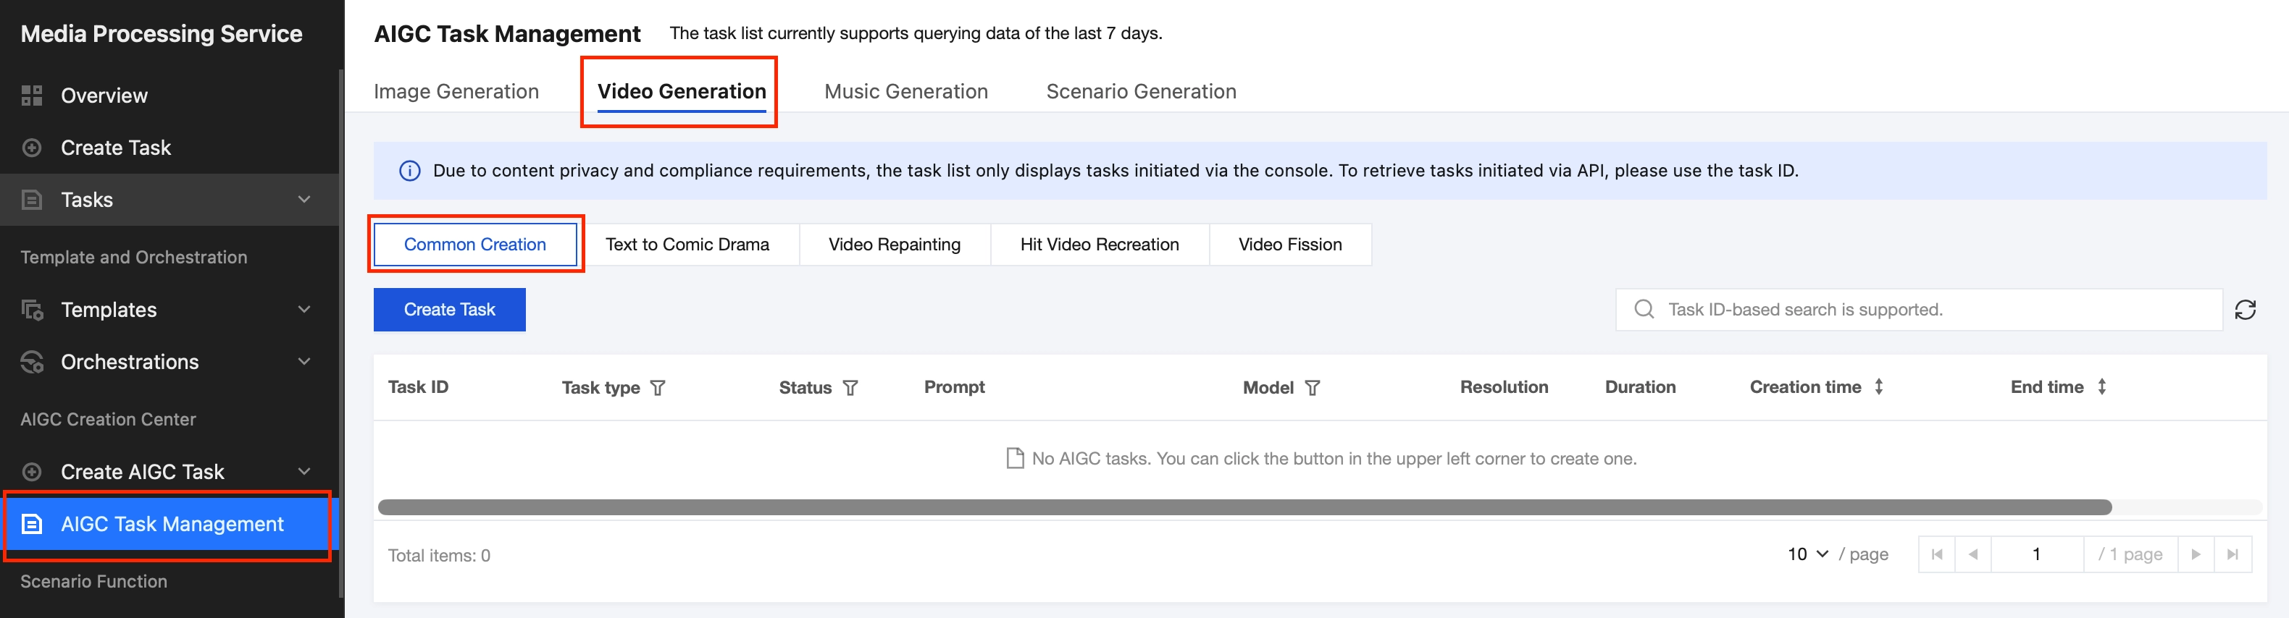Screen dimensions: 2289x618
Task: Click the Task ID search field
Action: pyautogui.click(x=1920, y=310)
